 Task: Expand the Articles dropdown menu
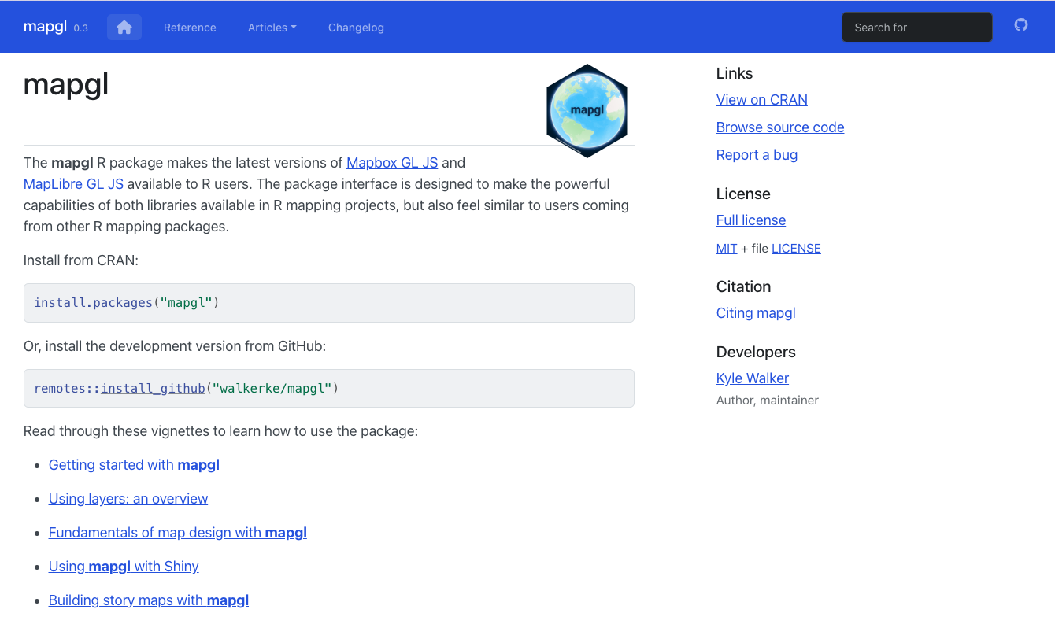272,28
